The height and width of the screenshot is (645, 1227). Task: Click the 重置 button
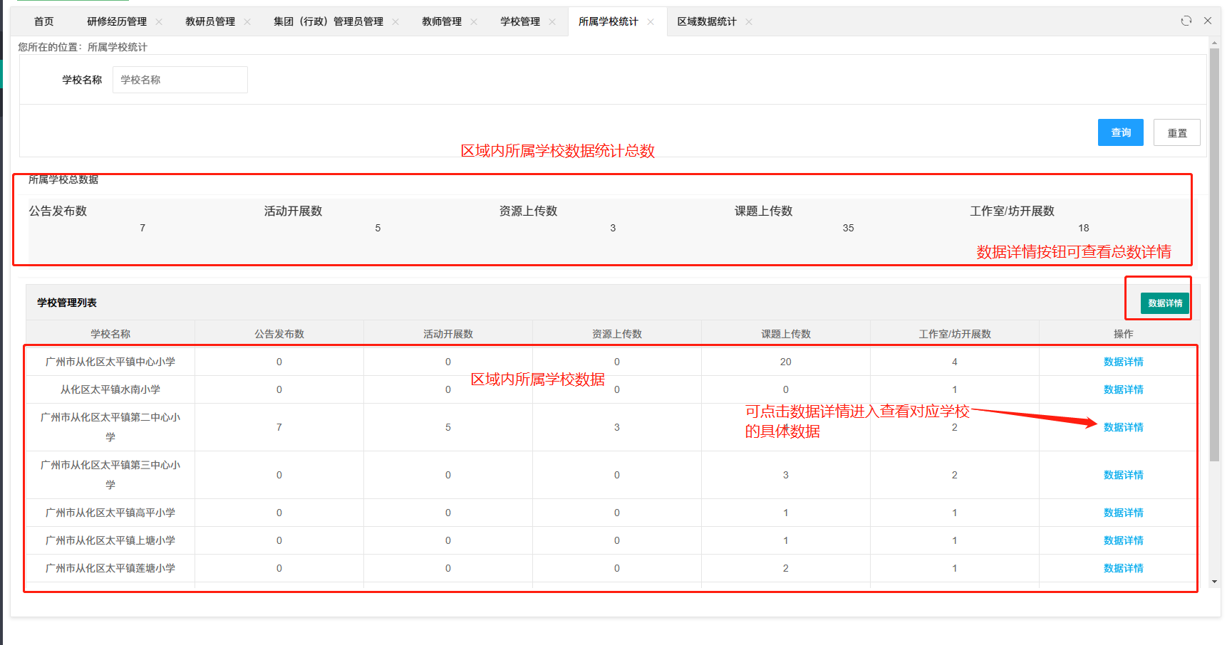click(1177, 132)
